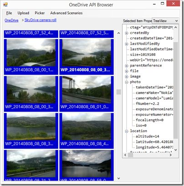The image size is (184, 186).
Task: Open the File menu
Action: pyautogui.click(x=9, y=13)
